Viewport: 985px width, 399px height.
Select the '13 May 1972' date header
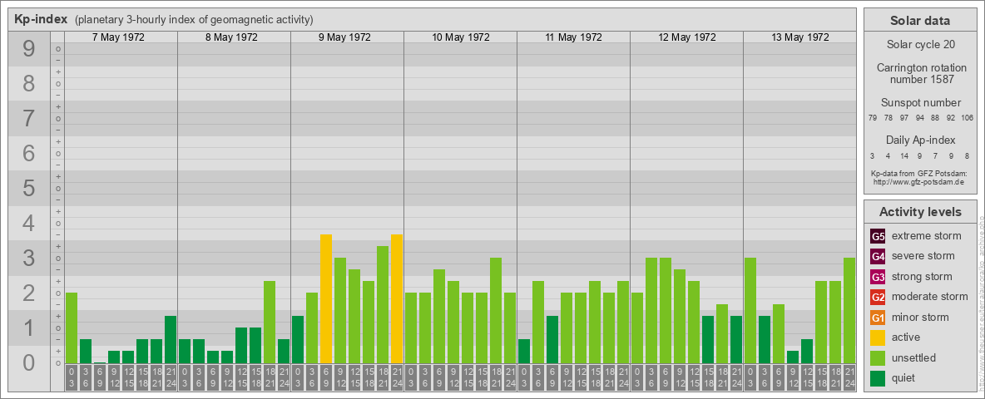tap(799, 37)
